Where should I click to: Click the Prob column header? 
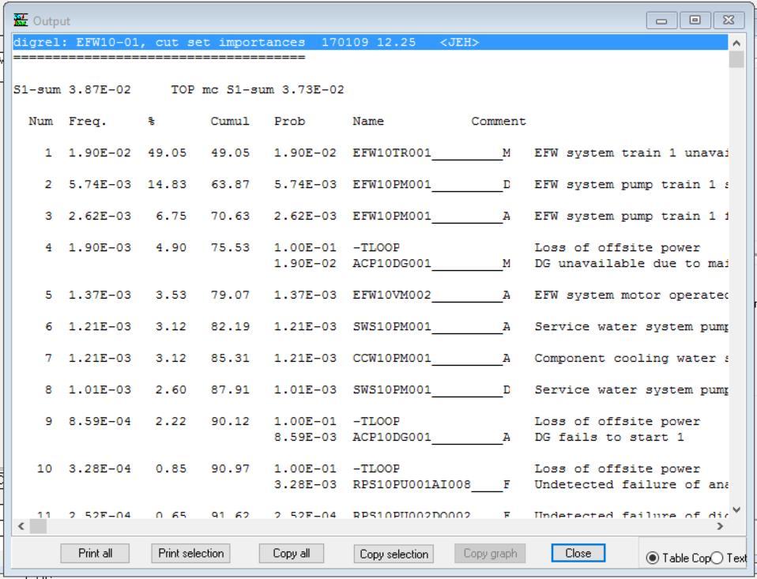(290, 121)
